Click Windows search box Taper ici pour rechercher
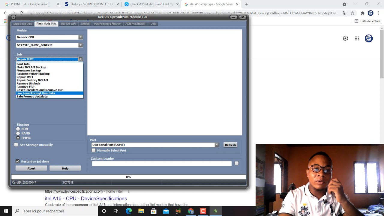 coord(55,211)
